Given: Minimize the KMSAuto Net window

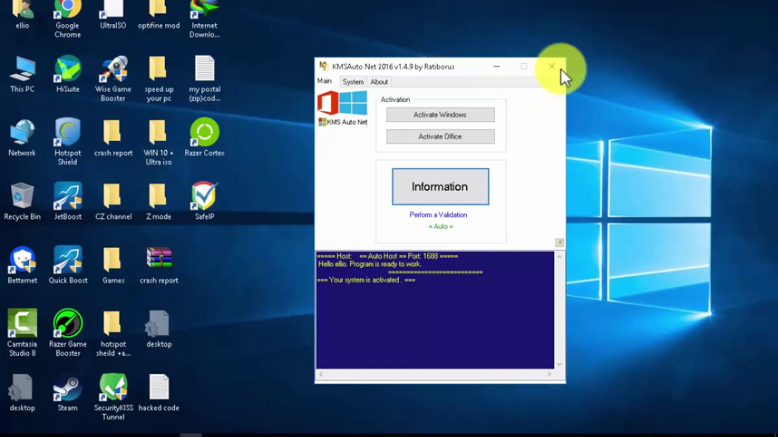Looking at the screenshot, I should pyautogui.click(x=497, y=66).
